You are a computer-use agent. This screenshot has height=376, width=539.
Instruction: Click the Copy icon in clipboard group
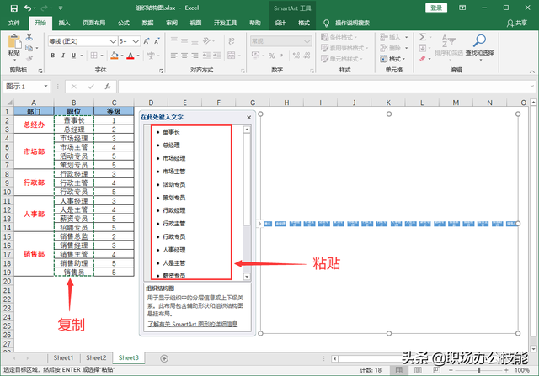29,48
